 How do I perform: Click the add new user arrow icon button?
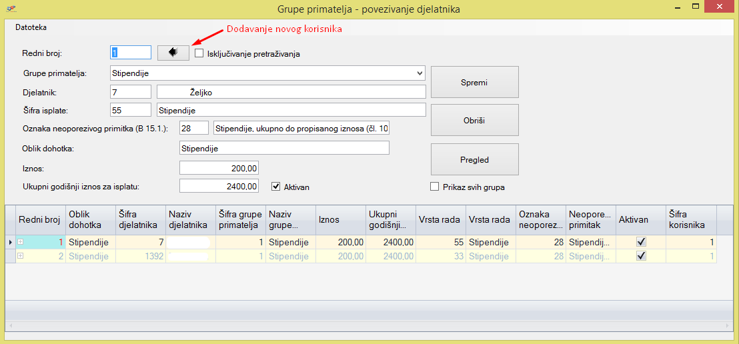point(173,53)
